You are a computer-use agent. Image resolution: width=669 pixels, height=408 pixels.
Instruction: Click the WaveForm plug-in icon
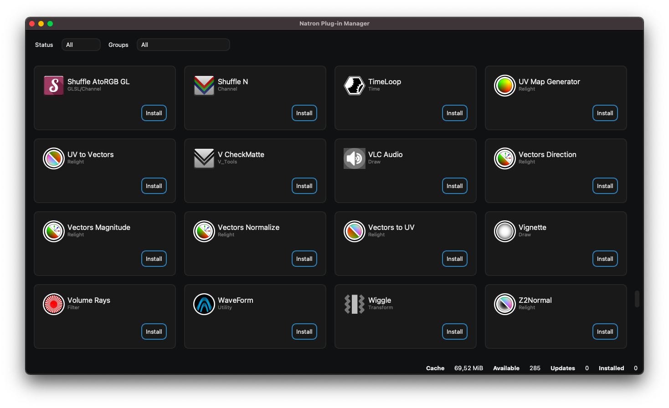click(x=204, y=304)
